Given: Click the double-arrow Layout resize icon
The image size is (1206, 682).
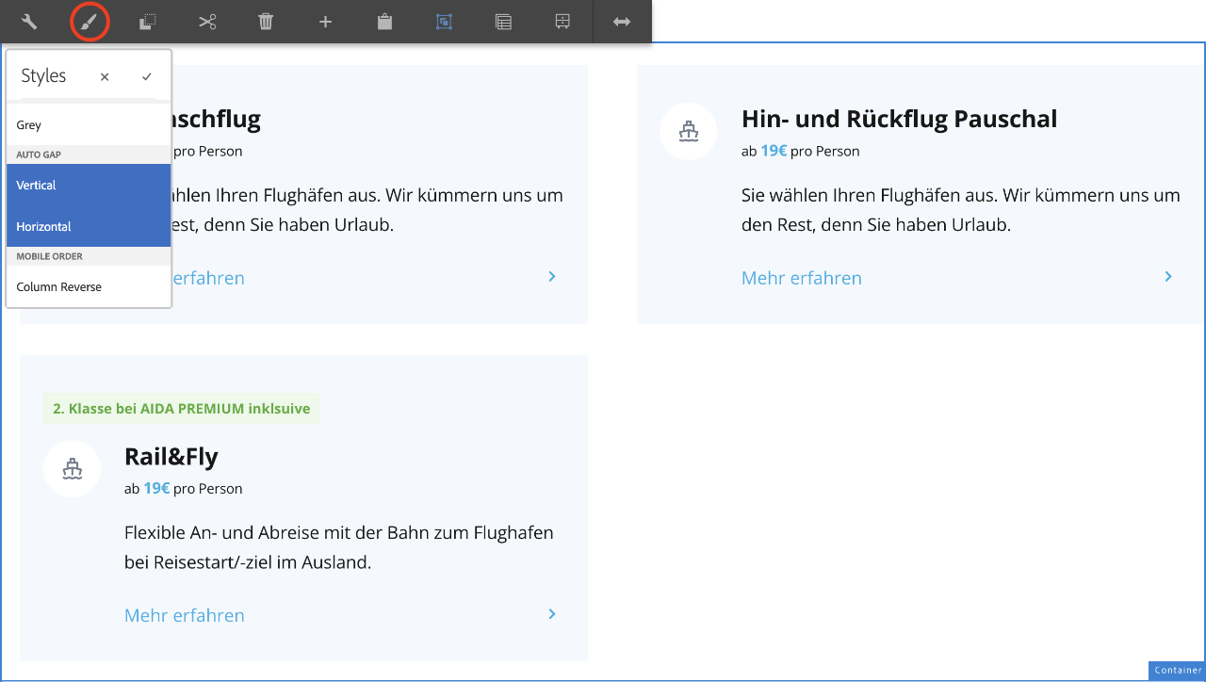Looking at the screenshot, I should (622, 22).
